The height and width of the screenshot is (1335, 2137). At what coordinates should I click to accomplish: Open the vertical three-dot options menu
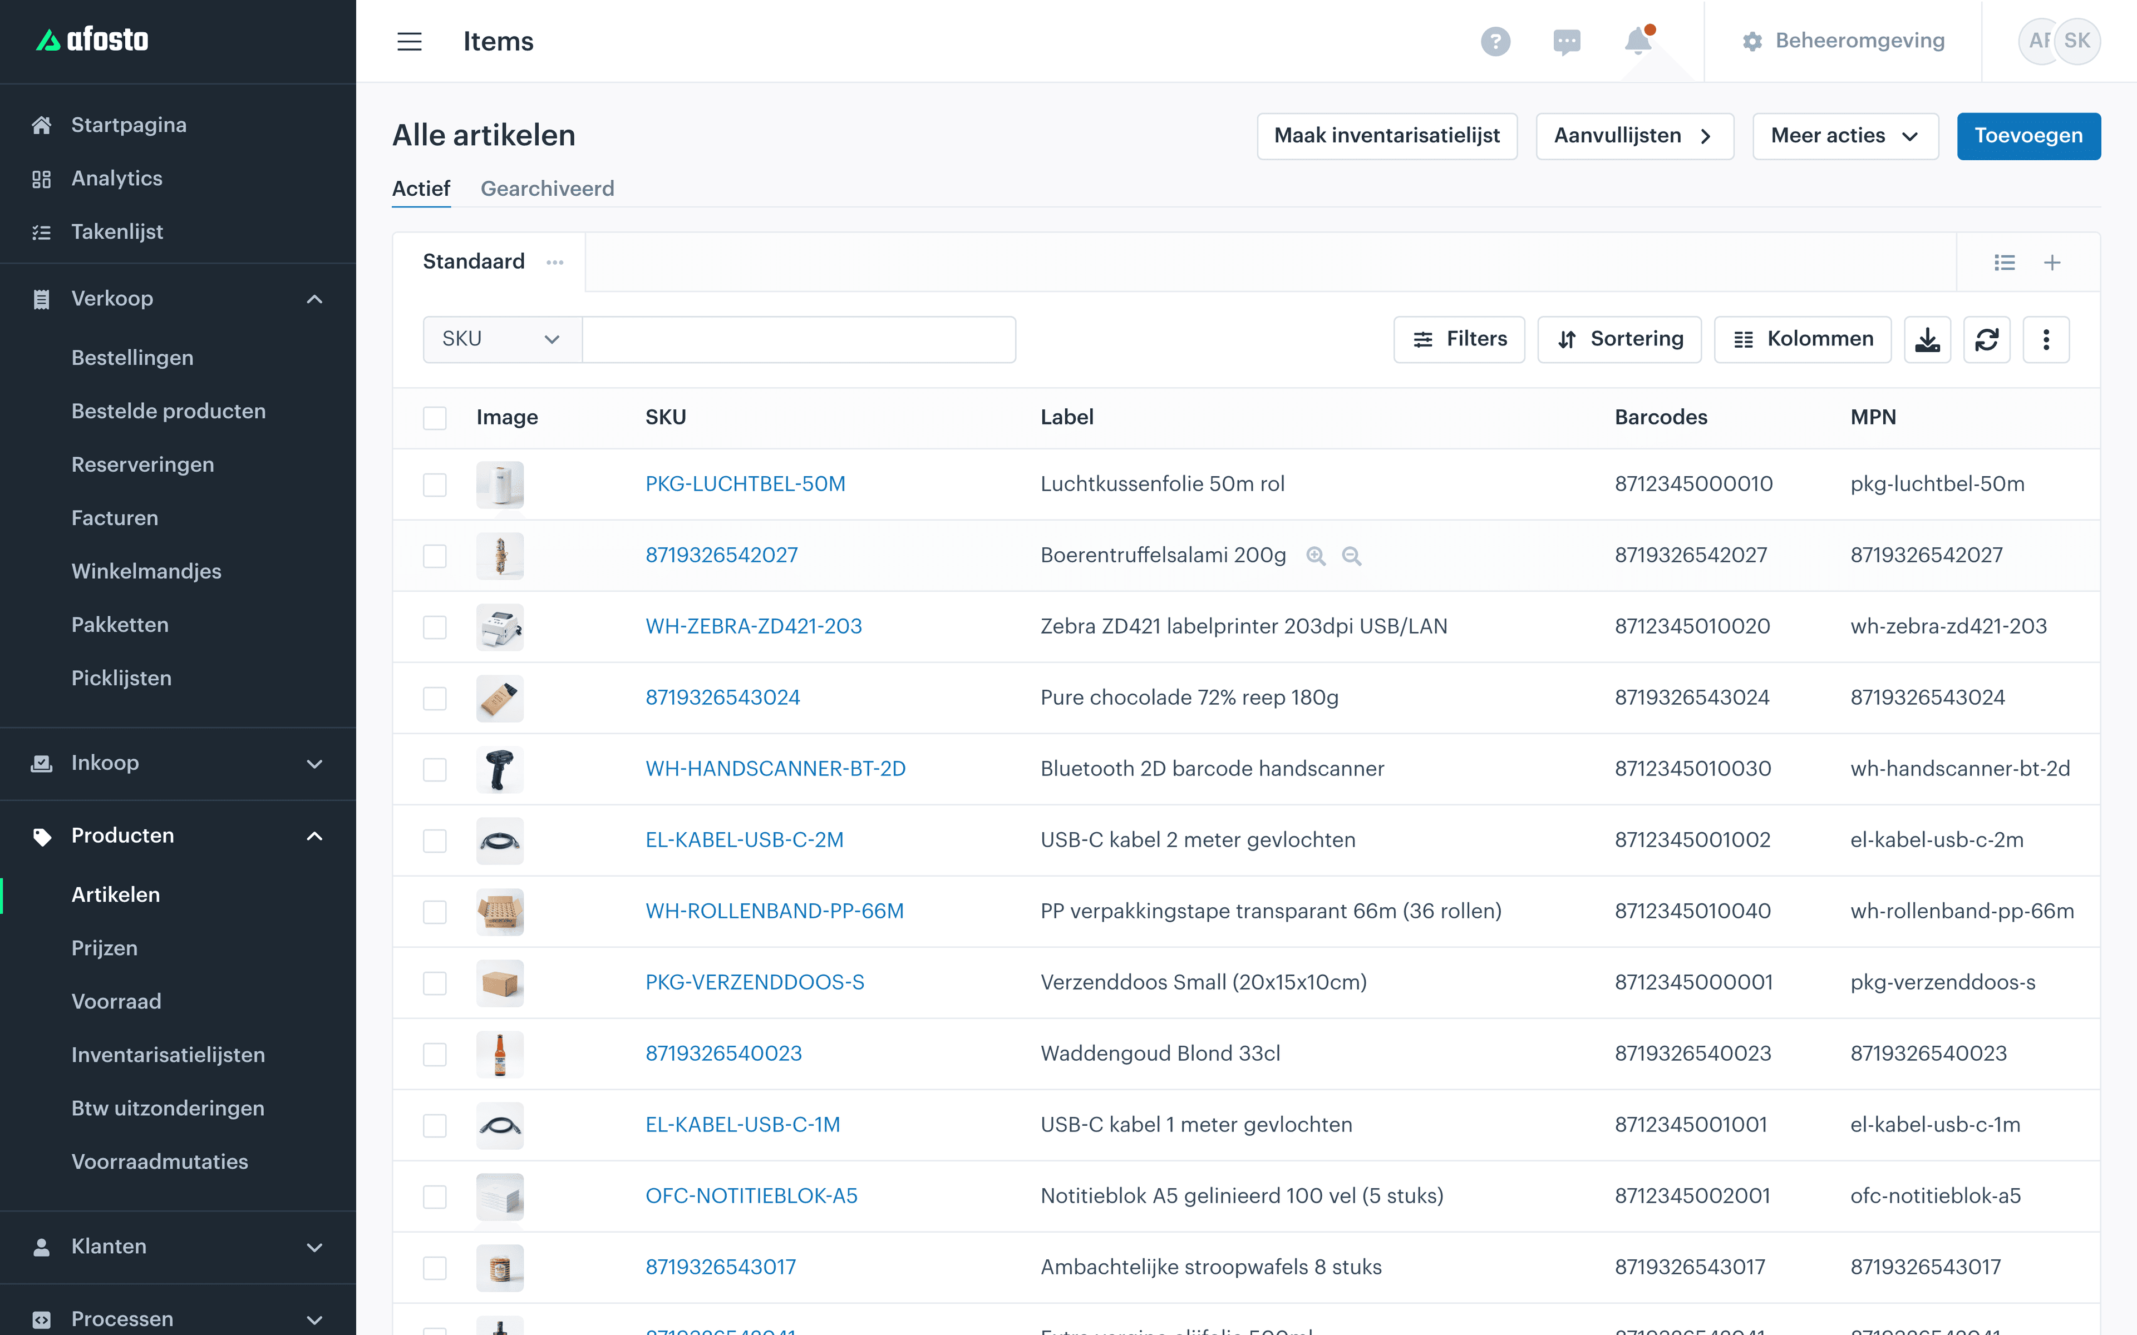click(2045, 339)
